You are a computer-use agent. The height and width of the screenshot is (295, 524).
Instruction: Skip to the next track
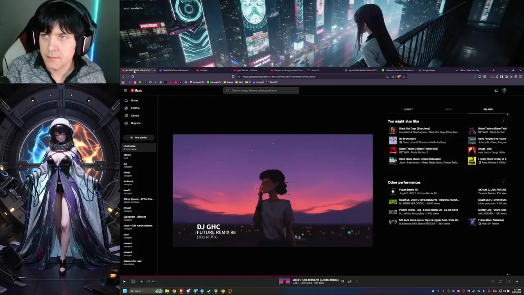point(142,281)
